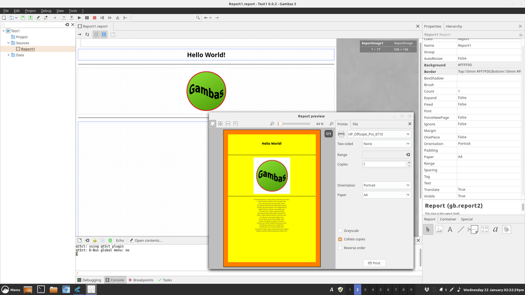The height and width of the screenshot is (295, 525).
Task: Switch to the Breakpoints tab
Action: [x=141, y=280]
